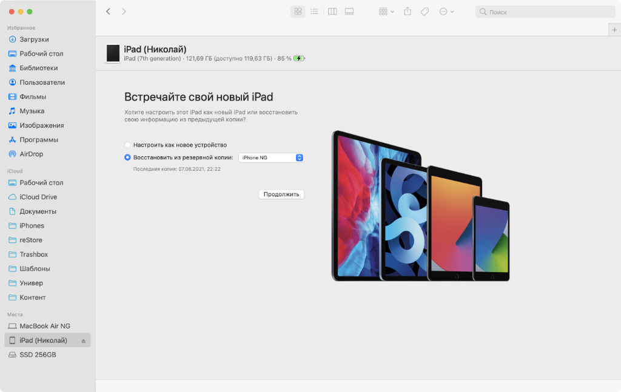The image size is (621, 392).
Task: Eject iPad (Николай) with eject icon
Action: pyautogui.click(x=83, y=341)
